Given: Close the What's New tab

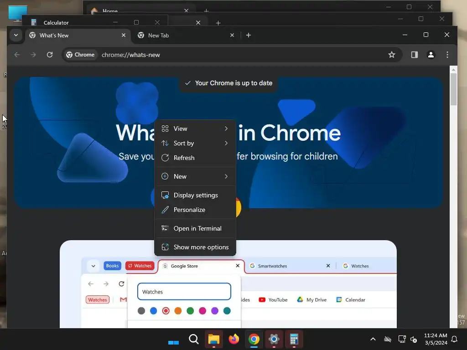Looking at the screenshot, I should (x=124, y=35).
